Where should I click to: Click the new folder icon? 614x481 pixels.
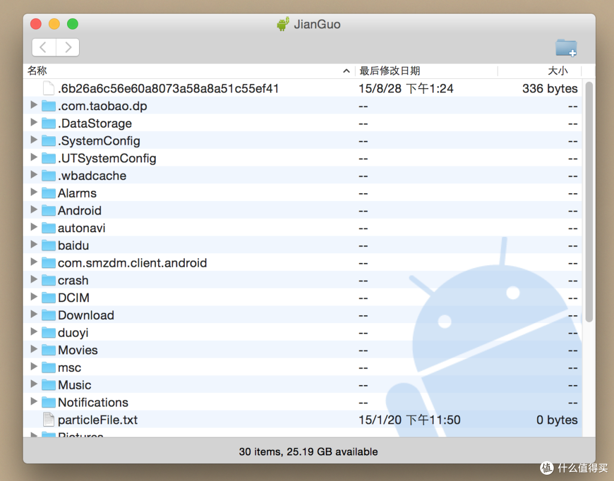[566, 48]
